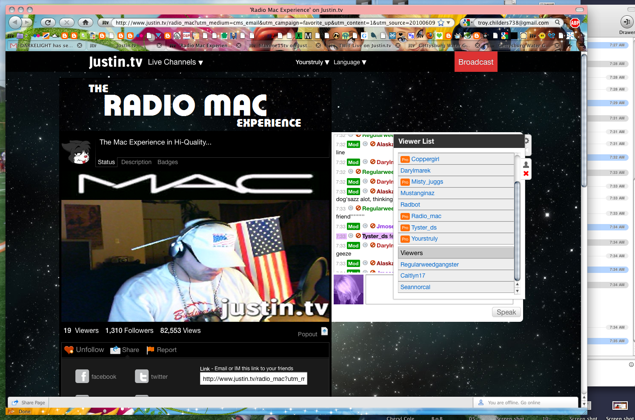Viewport: 635px width, 420px height.
Task: Open the Language dropdown
Action: (350, 62)
